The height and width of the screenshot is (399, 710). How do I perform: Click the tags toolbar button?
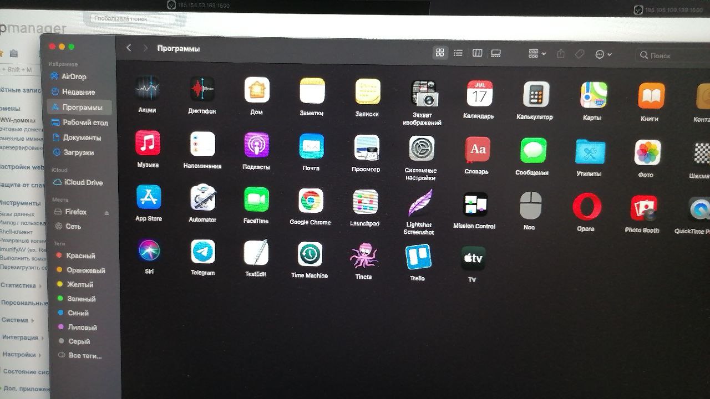pos(580,54)
